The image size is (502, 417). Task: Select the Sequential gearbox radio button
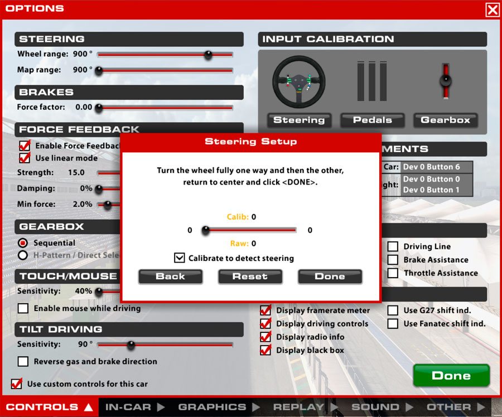(23, 243)
